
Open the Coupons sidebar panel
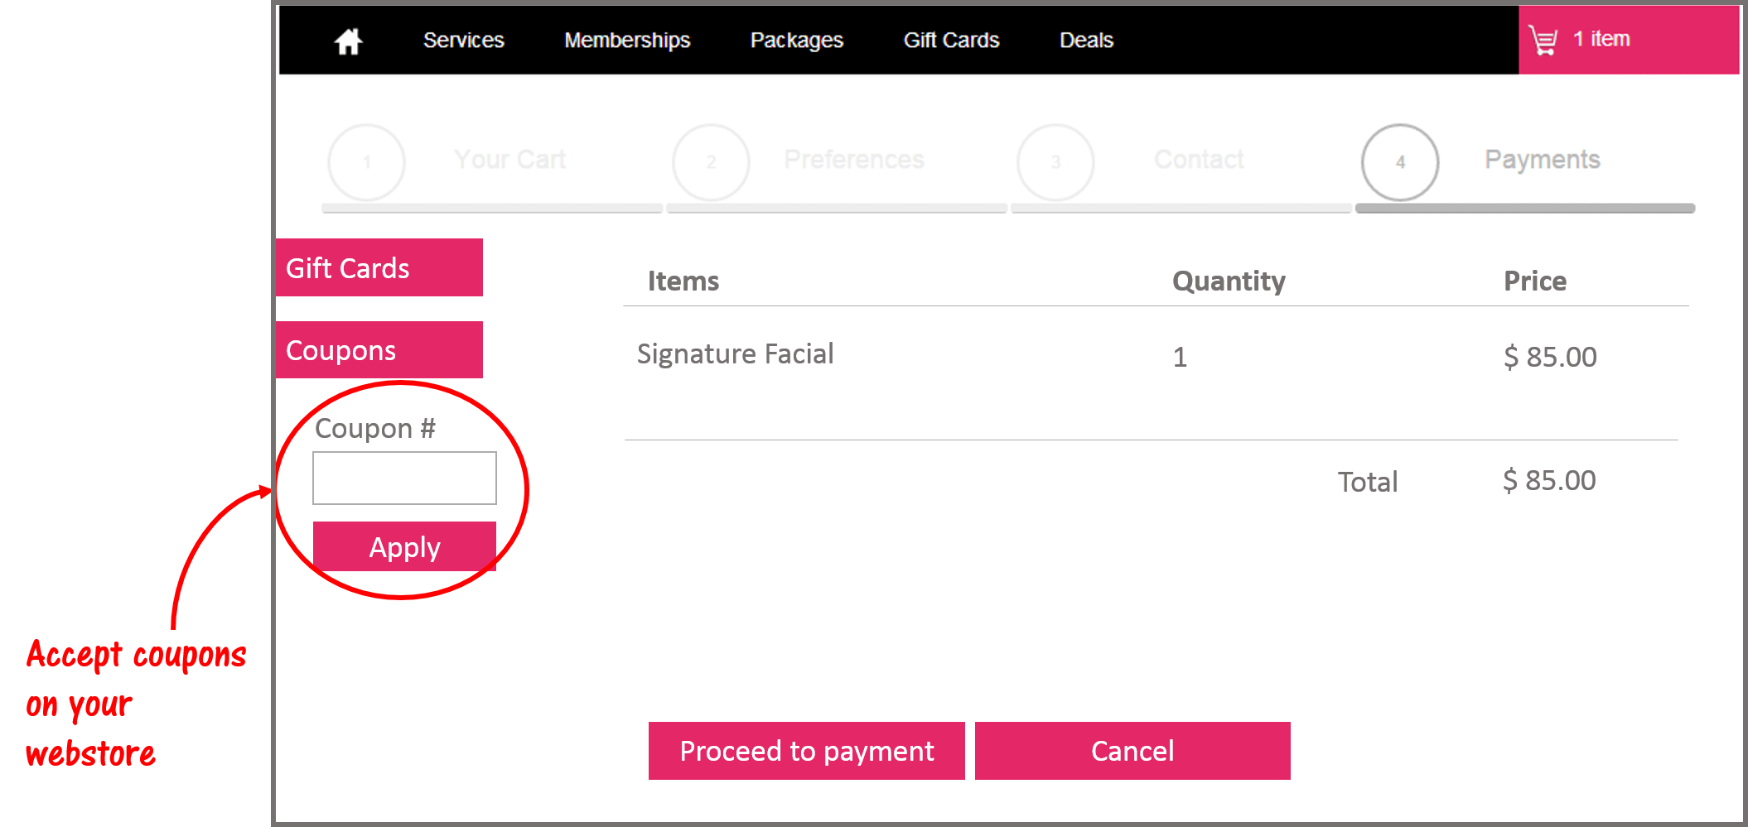(378, 349)
